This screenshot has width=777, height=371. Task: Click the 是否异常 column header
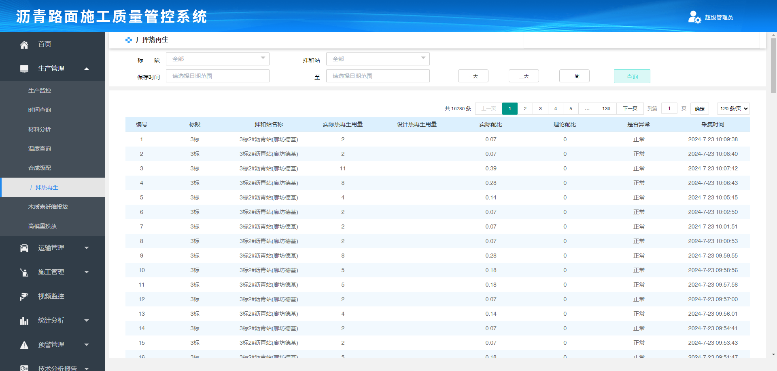tap(639, 124)
